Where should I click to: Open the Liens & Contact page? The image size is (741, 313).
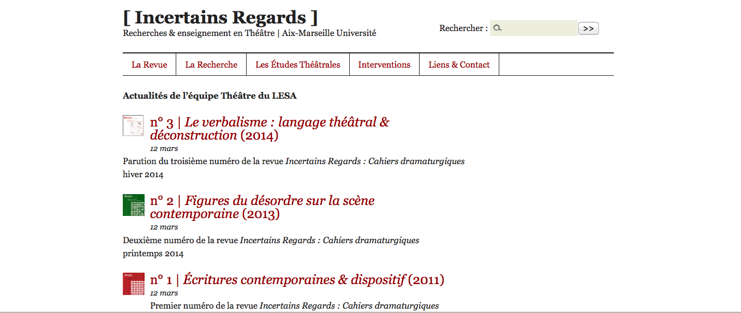tap(459, 64)
